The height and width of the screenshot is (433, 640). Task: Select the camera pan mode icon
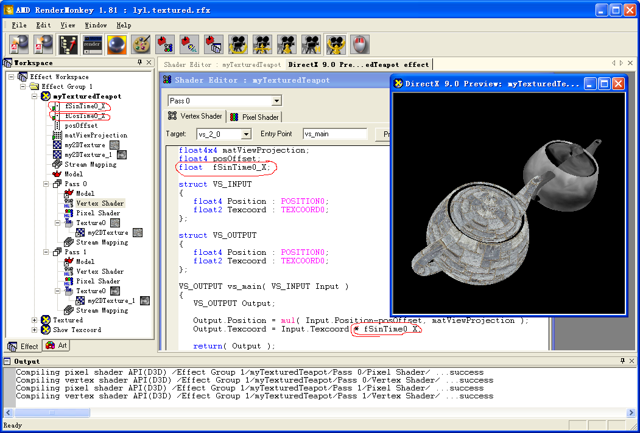pos(262,44)
